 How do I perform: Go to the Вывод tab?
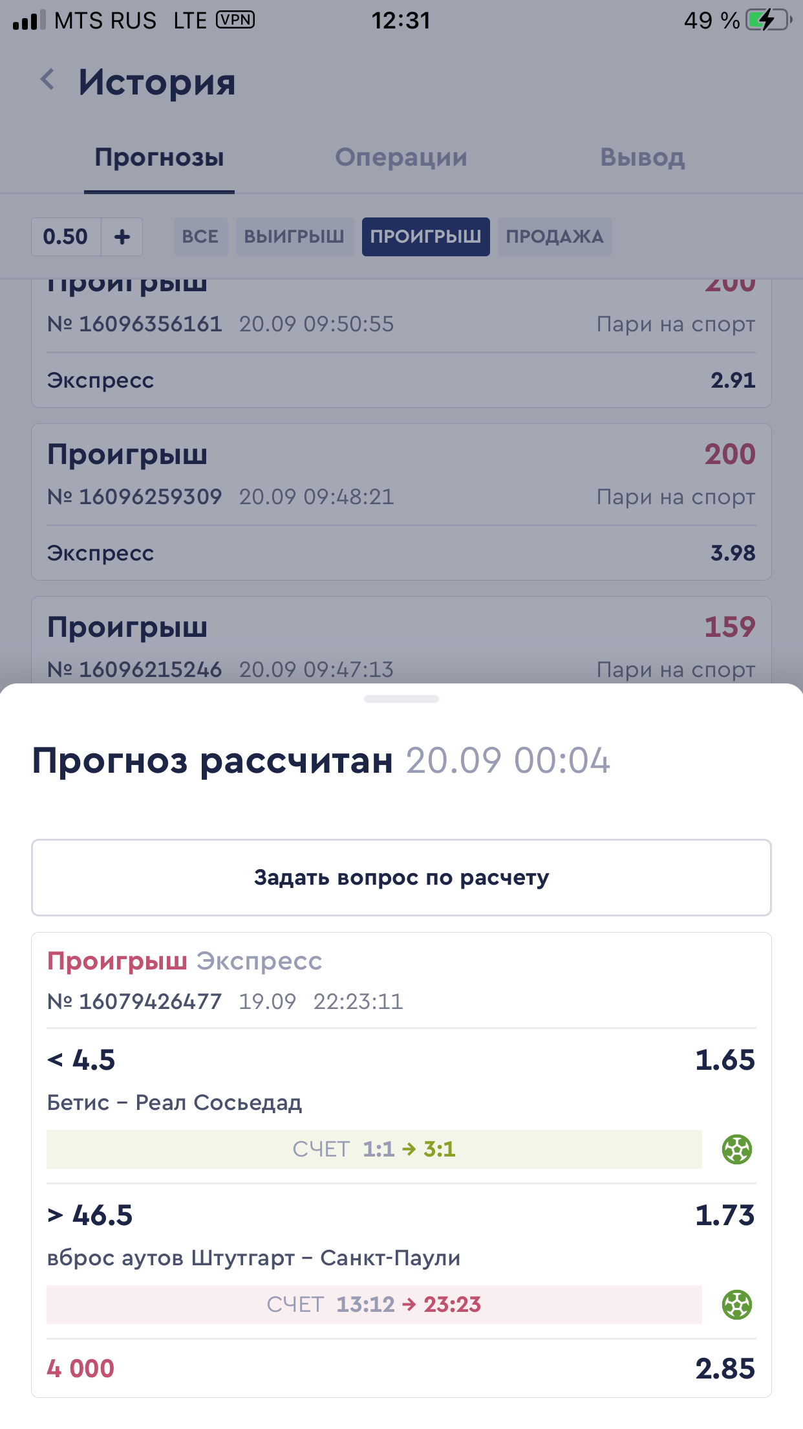pyautogui.click(x=642, y=158)
